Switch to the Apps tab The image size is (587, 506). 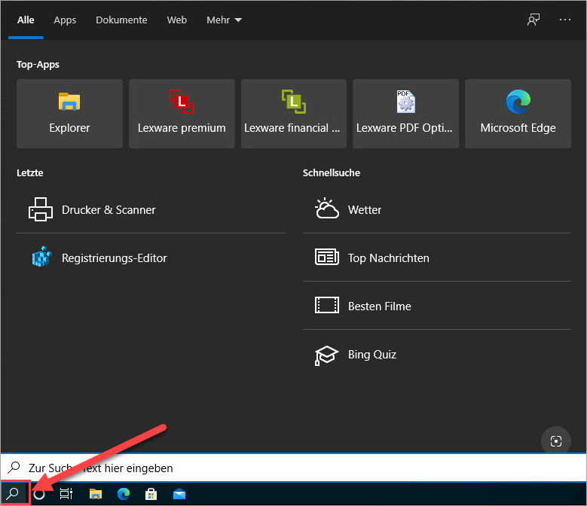pos(65,20)
